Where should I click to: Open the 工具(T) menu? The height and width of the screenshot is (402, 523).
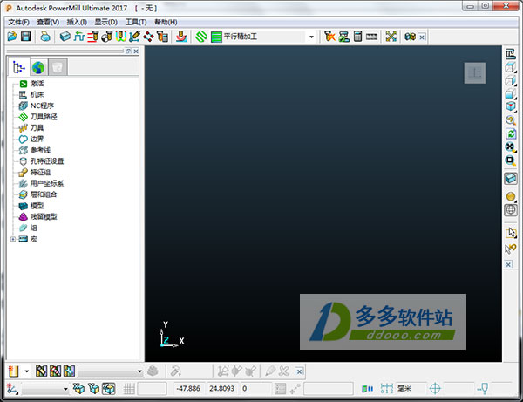(136, 22)
